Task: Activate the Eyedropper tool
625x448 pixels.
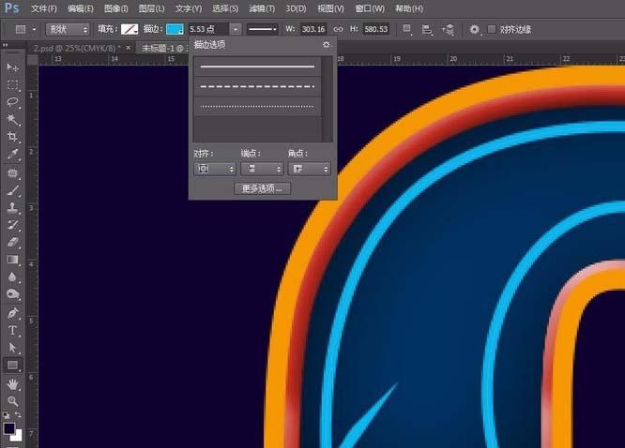Action: [13, 154]
